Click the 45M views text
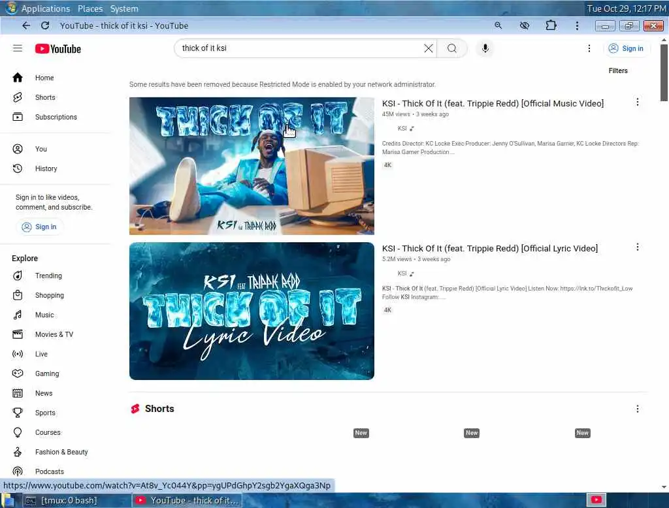This screenshot has height=508, width=669. [396, 114]
